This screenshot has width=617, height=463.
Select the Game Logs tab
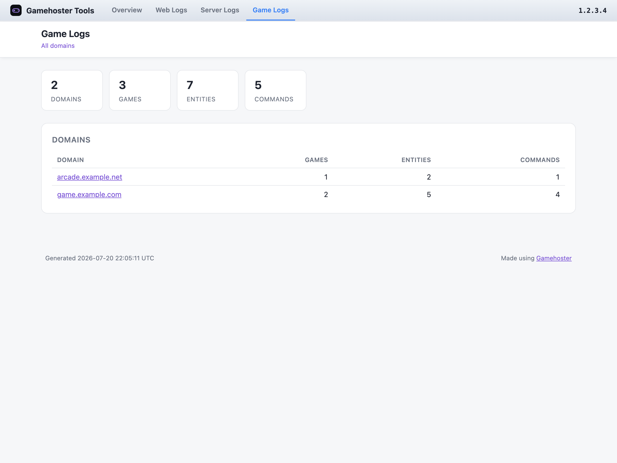click(270, 10)
